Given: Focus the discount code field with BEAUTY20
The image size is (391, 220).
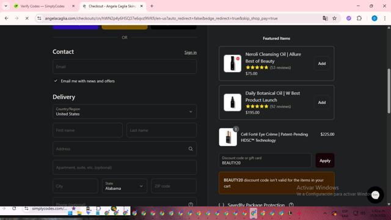Looking at the screenshot, I should [x=265, y=160].
